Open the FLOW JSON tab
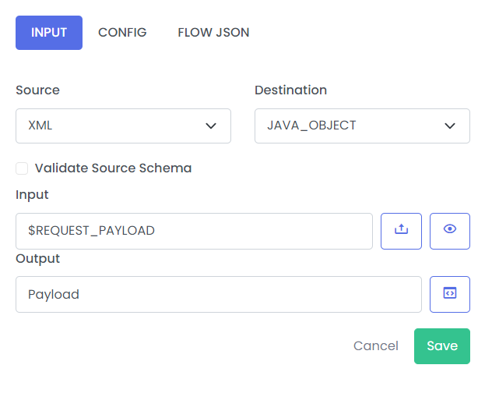The image size is (485, 418). tap(213, 33)
